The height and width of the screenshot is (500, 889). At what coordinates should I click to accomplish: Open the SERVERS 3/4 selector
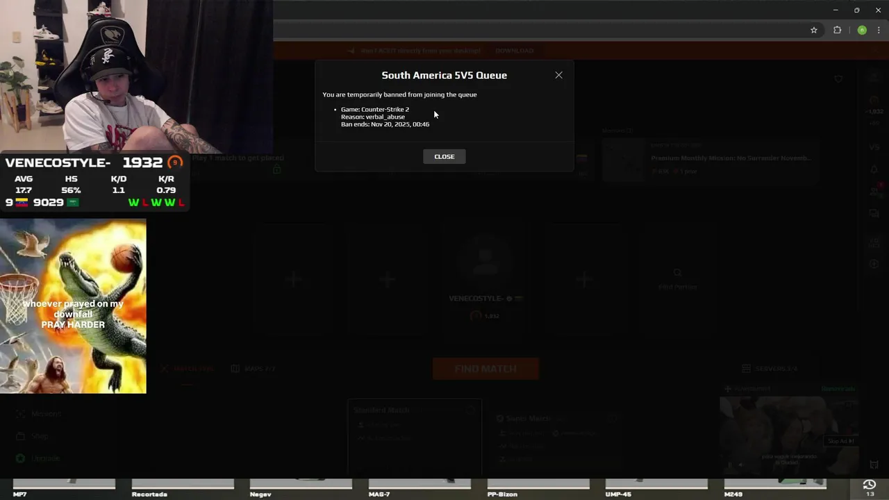(x=770, y=369)
